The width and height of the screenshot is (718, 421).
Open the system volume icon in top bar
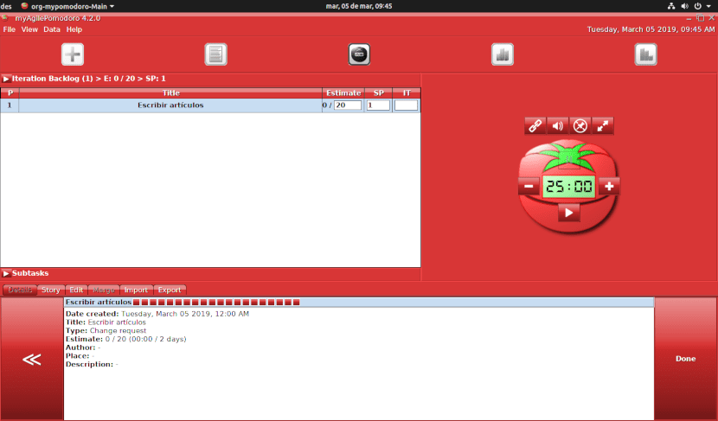coord(684,6)
